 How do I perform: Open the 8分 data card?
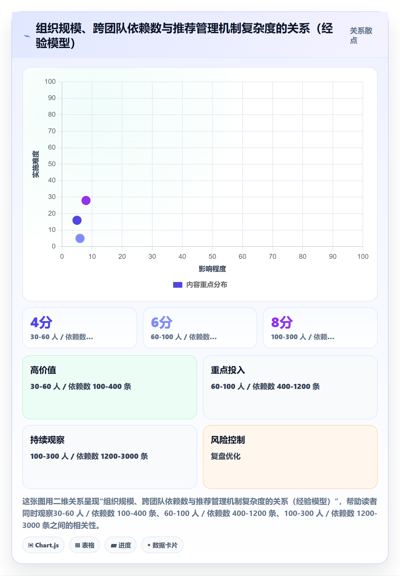pos(320,328)
